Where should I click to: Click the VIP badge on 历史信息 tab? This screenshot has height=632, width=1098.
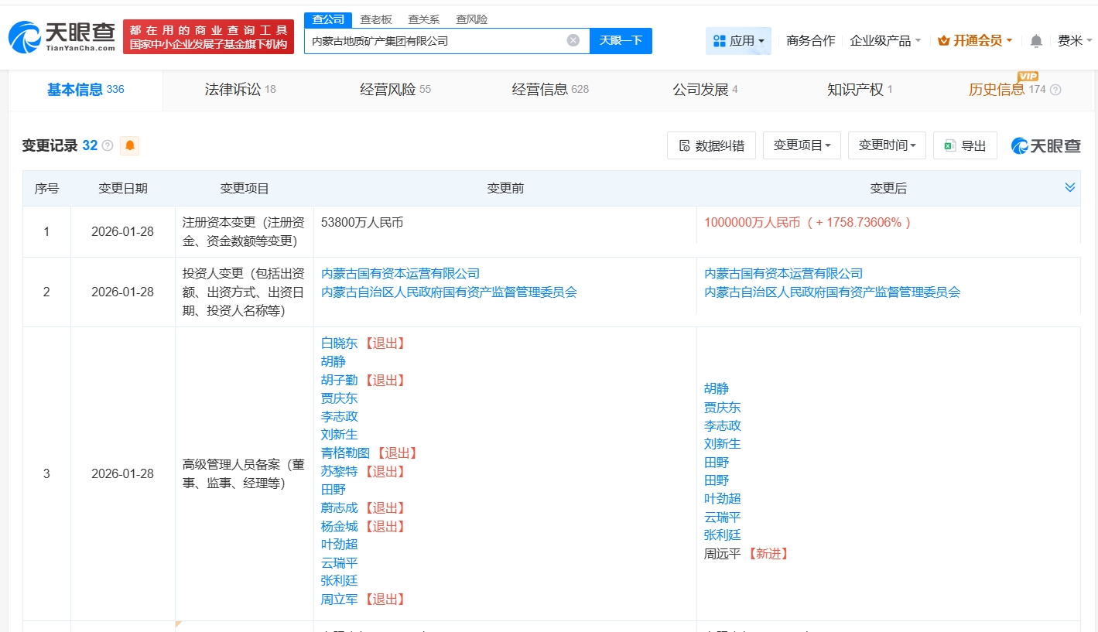coord(1026,77)
